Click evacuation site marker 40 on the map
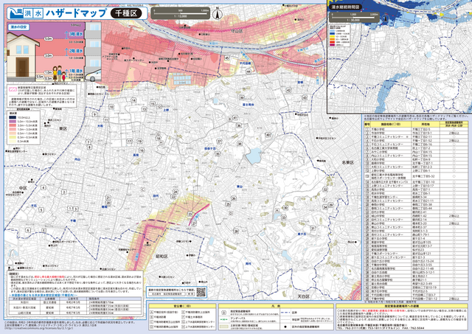 pyautogui.click(x=268, y=135)
